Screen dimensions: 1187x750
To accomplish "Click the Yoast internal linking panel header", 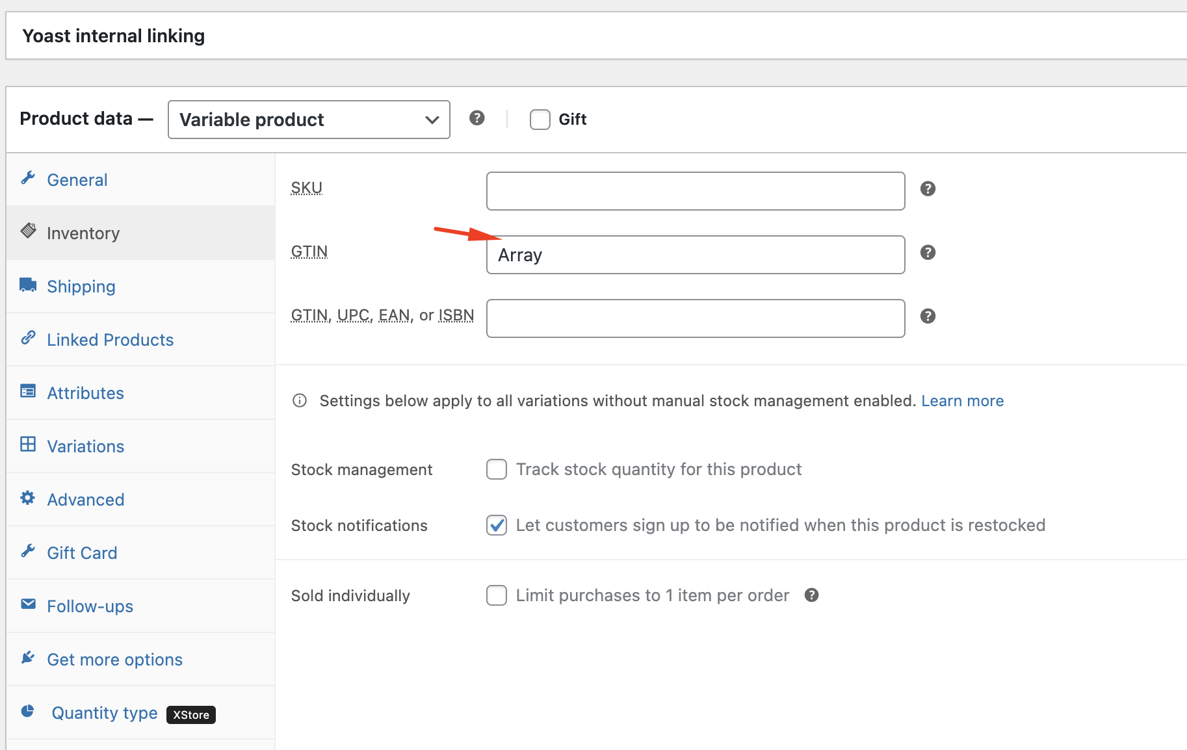I will click(x=596, y=36).
